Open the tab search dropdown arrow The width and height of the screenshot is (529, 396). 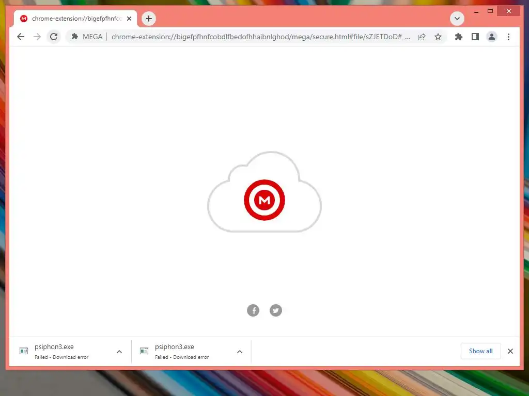457,19
